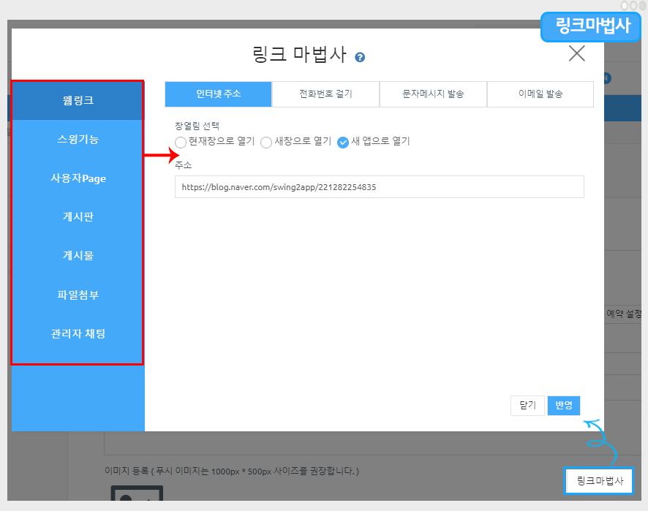
Task: Switch to 문자메시지 발송 tab
Action: click(x=433, y=94)
